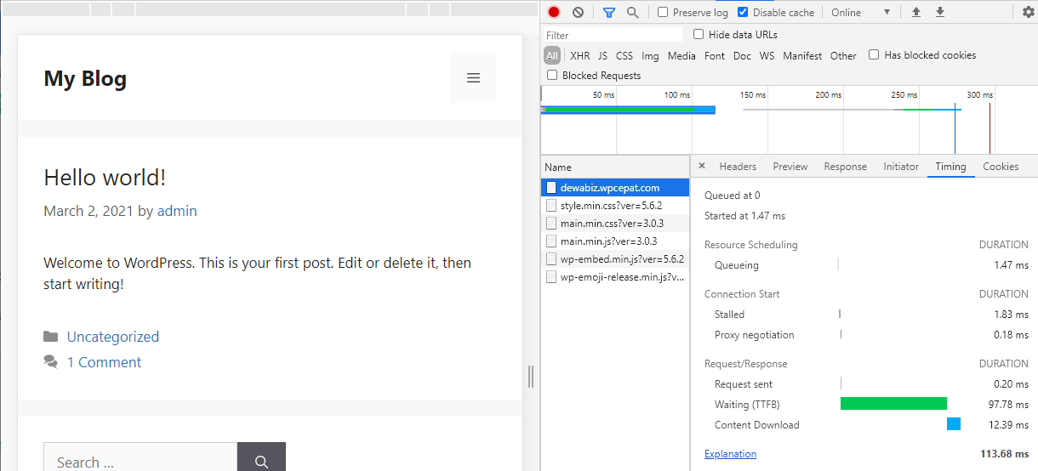Open the Explanation link
Image resolution: width=1038 pixels, height=471 pixels.
point(730,454)
